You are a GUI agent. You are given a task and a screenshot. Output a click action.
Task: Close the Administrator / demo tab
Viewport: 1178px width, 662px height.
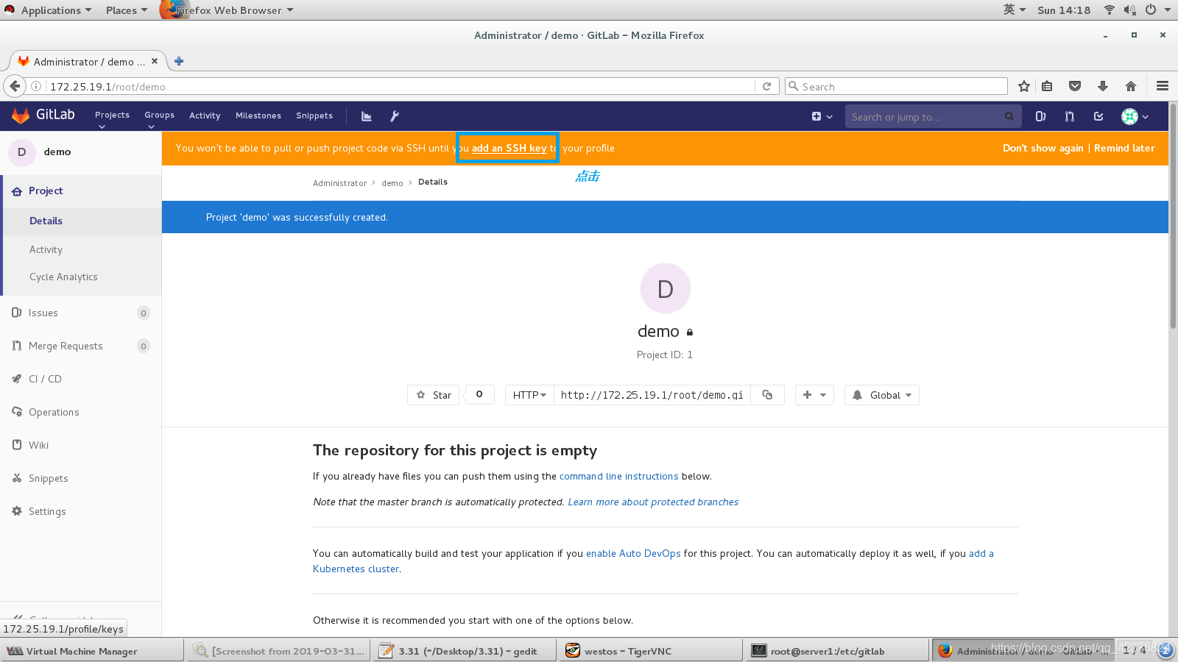pyautogui.click(x=155, y=61)
